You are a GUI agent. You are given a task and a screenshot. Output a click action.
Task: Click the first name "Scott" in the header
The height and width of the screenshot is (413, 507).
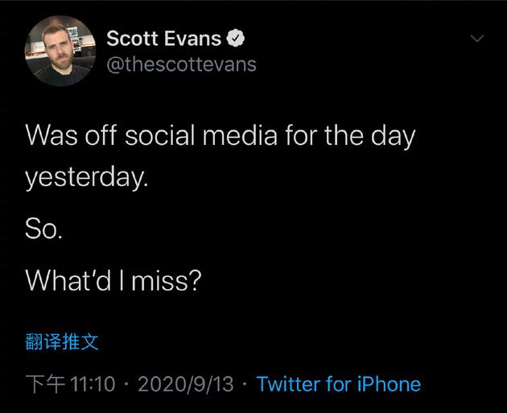(x=134, y=38)
